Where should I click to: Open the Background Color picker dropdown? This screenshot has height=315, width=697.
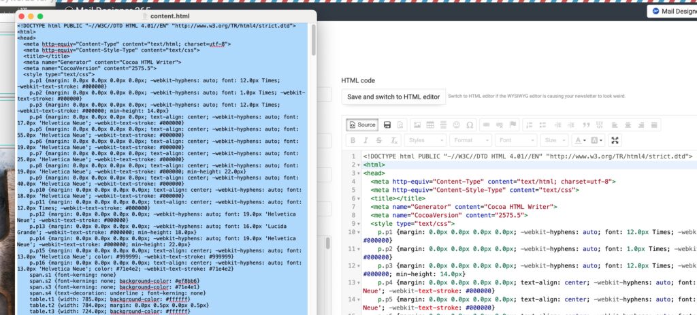598,140
